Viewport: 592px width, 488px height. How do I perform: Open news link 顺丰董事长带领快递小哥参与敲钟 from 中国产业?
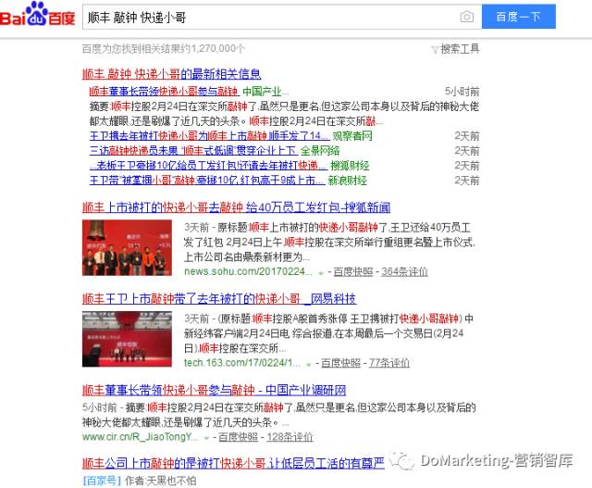(164, 91)
